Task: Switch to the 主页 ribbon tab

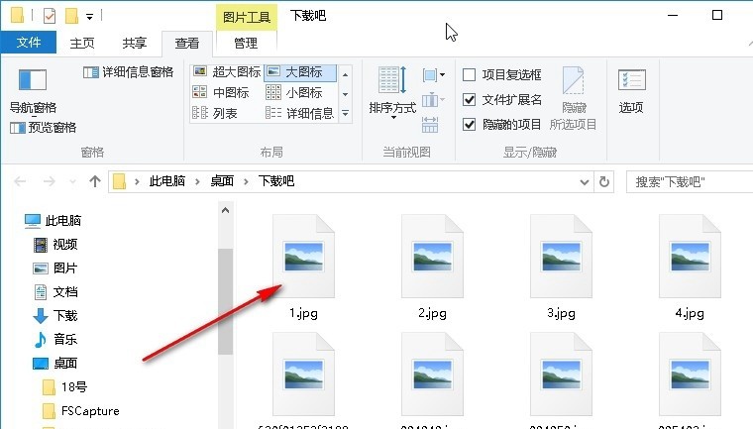Action: pos(82,43)
